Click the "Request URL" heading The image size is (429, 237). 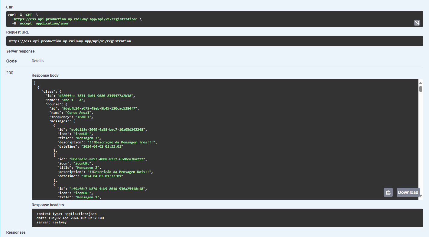pyautogui.click(x=18, y=32)
